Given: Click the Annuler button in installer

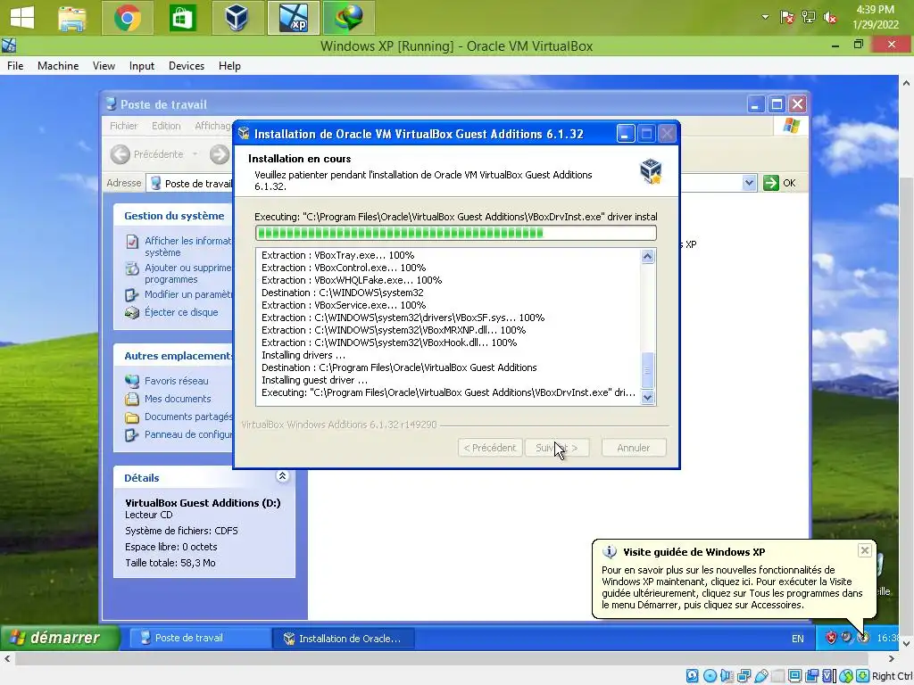Looking at the screenshot, I should pos(634,448).
